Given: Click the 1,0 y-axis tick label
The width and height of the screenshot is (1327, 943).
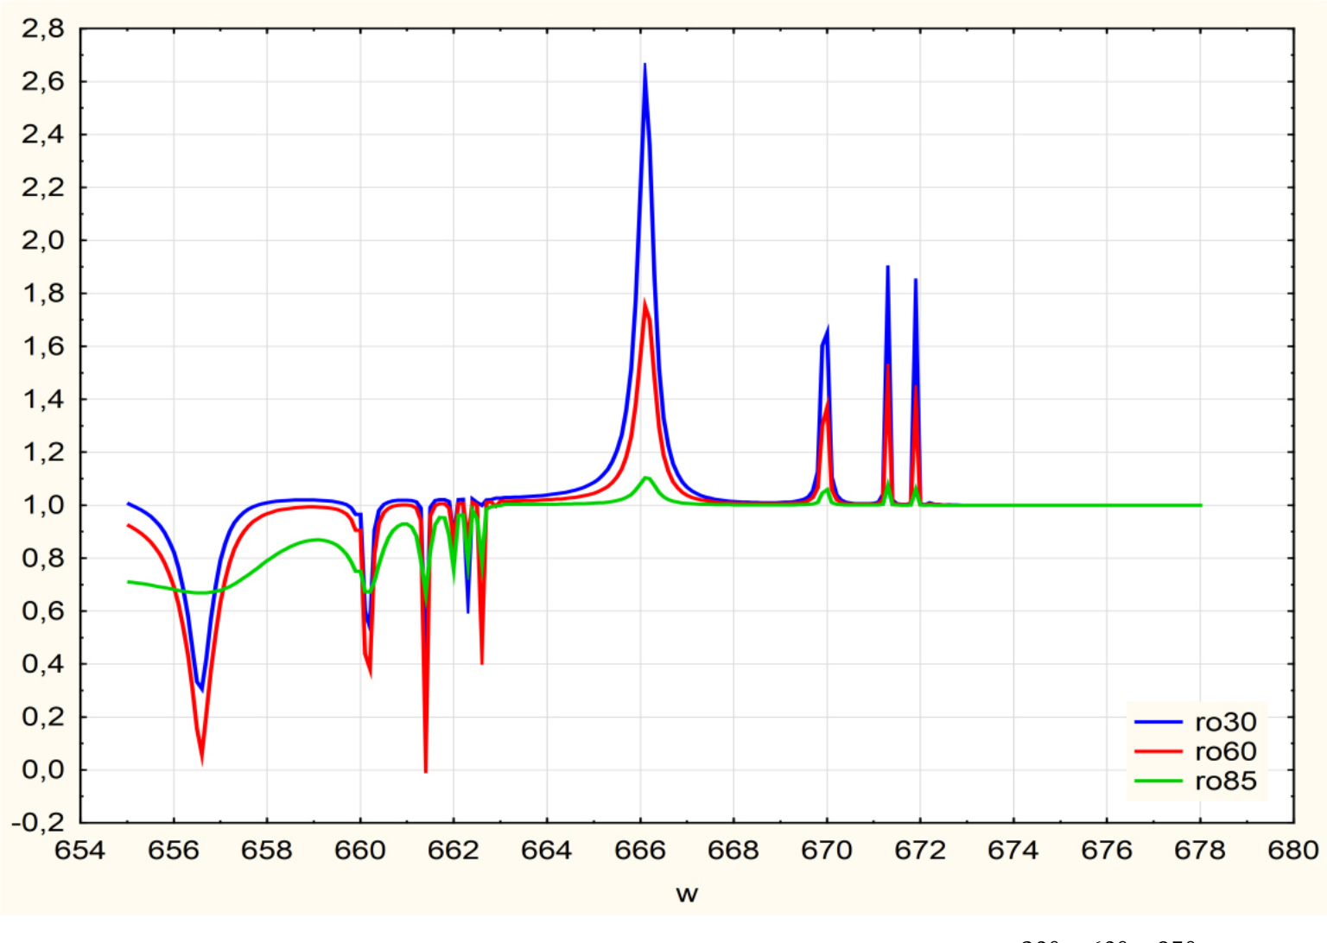Looking at the screenshot, I should coord(43,505).
